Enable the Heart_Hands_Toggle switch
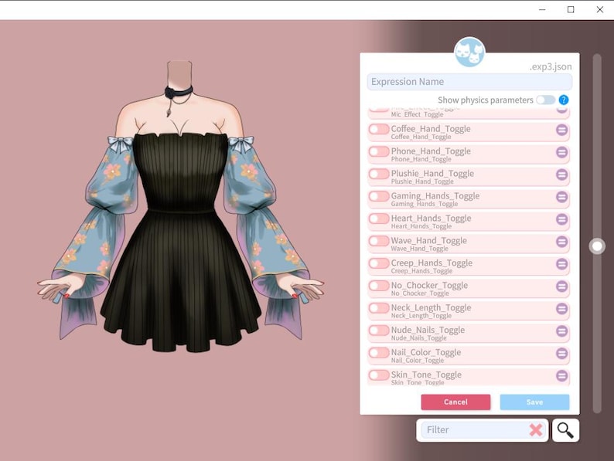 pos(379,219)
